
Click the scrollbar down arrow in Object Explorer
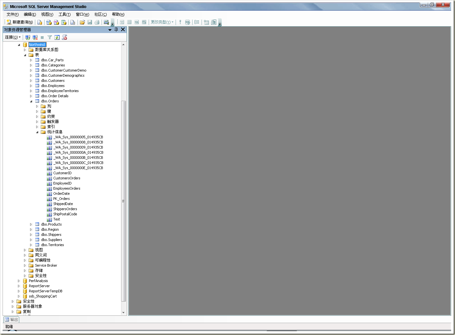123,313
